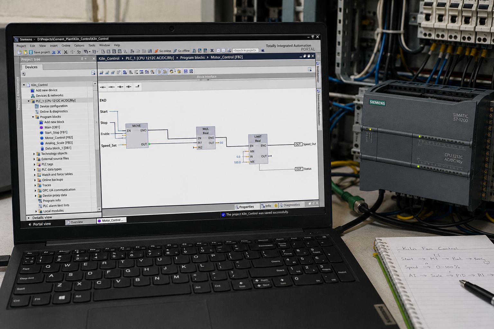This screenshot has width=494, height=329.
Task: Insert an open branch in the network
Action: [137, 86]
